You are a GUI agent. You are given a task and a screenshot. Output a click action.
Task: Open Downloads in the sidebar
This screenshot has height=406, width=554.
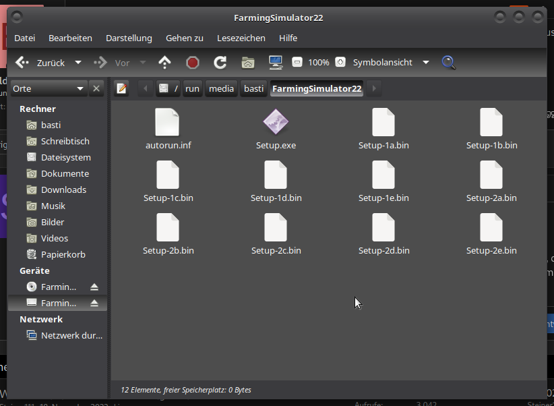[x=57, y=190]
